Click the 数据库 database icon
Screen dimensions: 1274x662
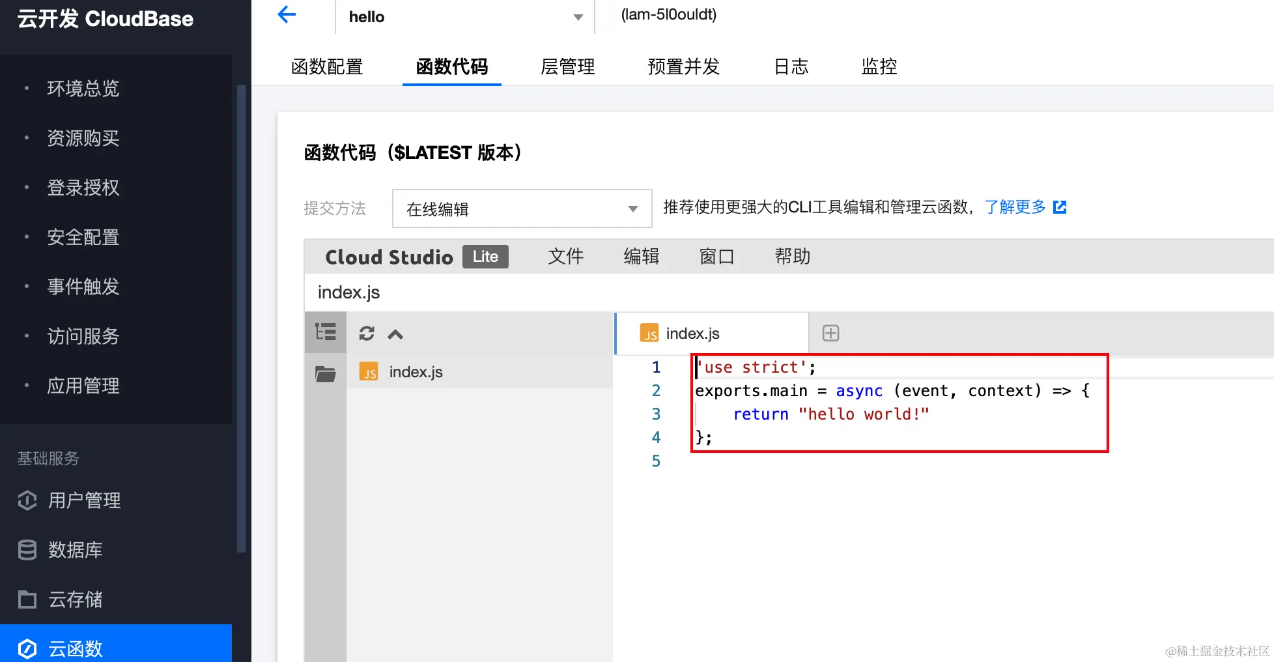point(27,550)
